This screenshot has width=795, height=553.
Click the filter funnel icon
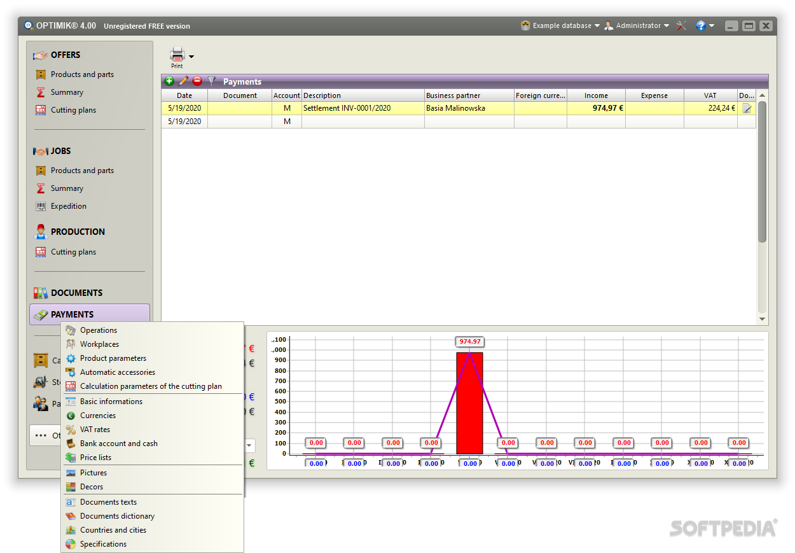tap(212, 81)
